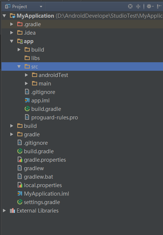The image size is (163, 235).
Task: Click the External Libraries icon
Action: coord(13,211)
